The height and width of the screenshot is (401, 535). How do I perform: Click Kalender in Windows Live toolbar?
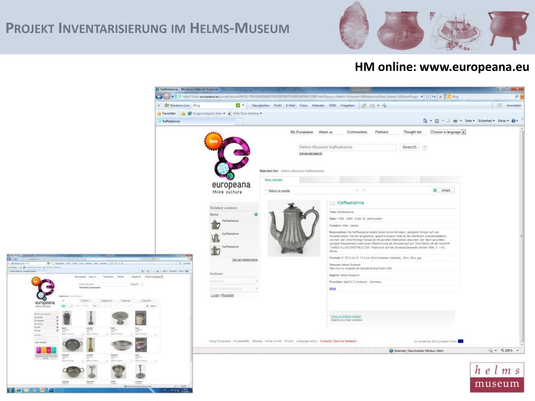(x=318, y=105)
